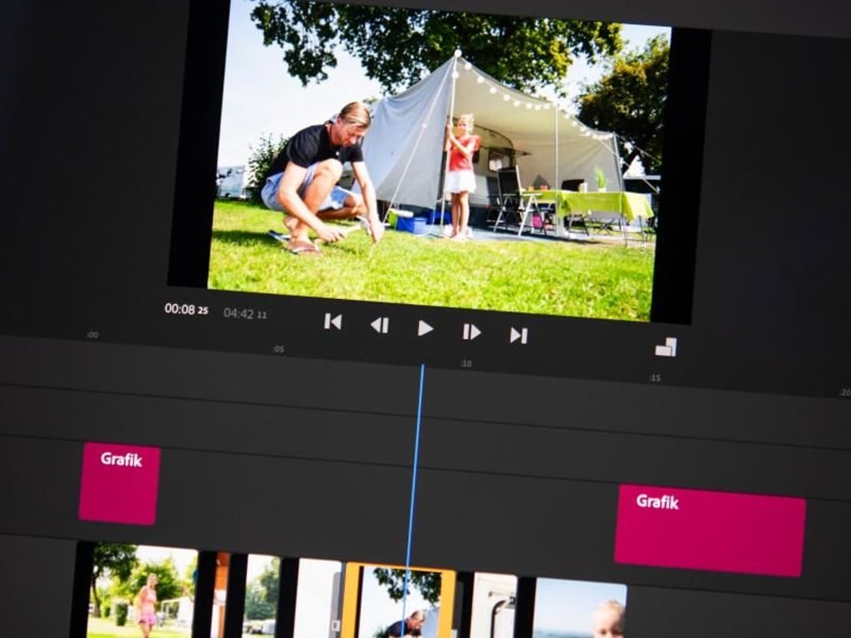Click the :15 mark on the time ruler
Screen dimensions: 851x638
click(655, 378)
